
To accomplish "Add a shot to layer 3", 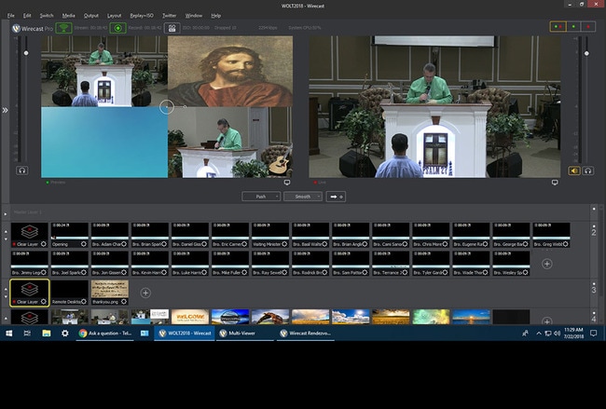I will 145,292.
